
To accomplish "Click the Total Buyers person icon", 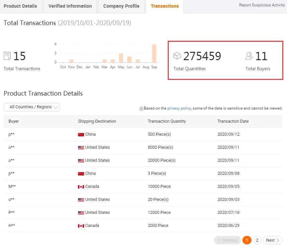I will (249, 56).
